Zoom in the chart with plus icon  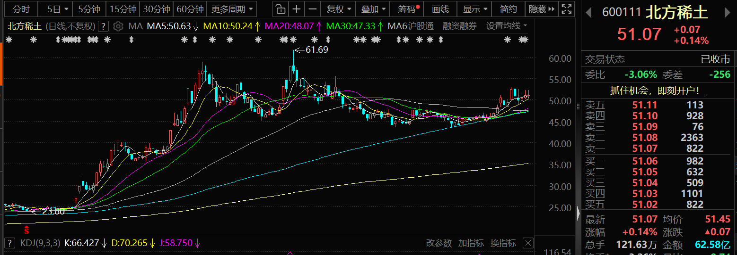click(x=297, y=9)
